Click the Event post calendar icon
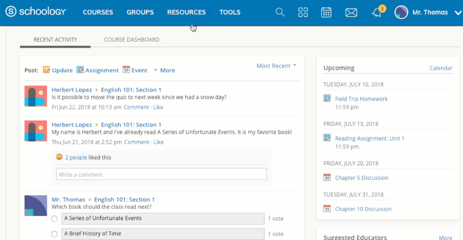This screenshot has width=463, height=240. point(126,69)
